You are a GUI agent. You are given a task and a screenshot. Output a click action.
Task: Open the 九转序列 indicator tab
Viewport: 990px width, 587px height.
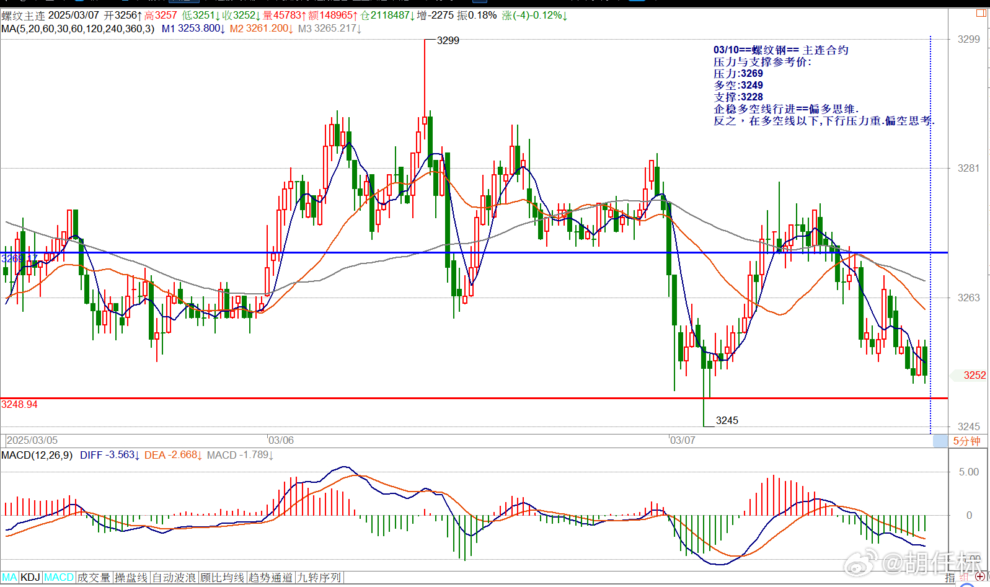click(319, 578)
